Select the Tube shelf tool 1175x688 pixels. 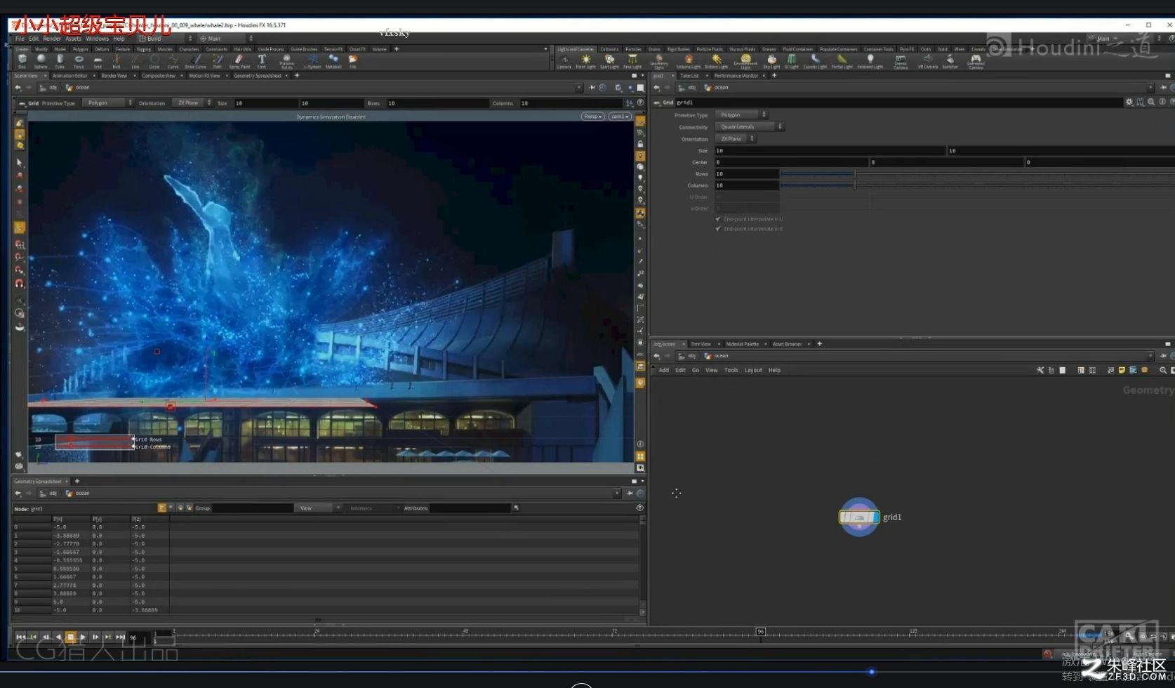pos(60,62)
